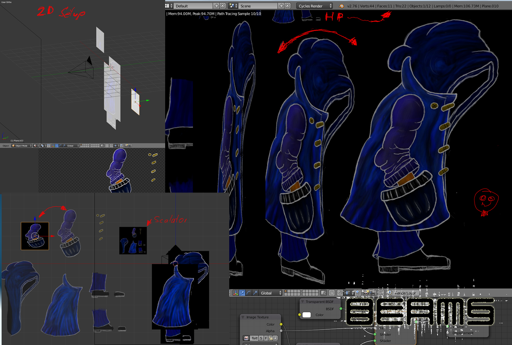Screen dimensions: 512x345
Task: Click the Blender logo in the info header
Action: point(342,6)
